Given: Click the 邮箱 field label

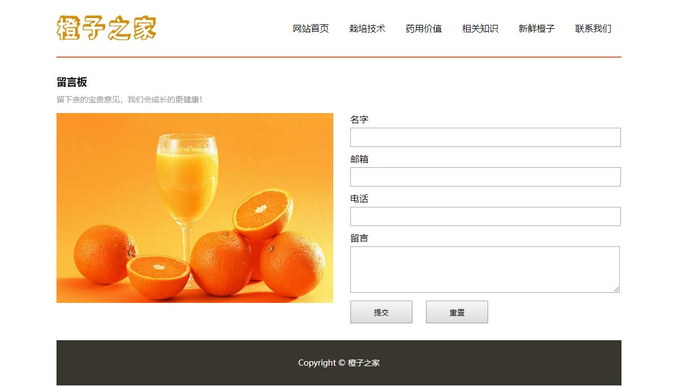Looking at the screenshot, I should pos(359,159).
